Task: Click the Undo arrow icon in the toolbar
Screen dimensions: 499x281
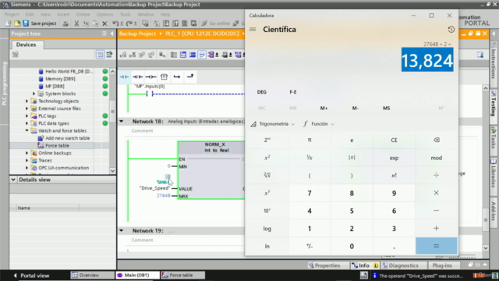Action: click(x=115, y=23)
